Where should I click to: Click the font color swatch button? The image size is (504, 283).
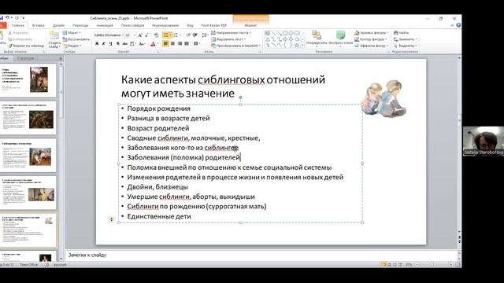coord(153,44)
